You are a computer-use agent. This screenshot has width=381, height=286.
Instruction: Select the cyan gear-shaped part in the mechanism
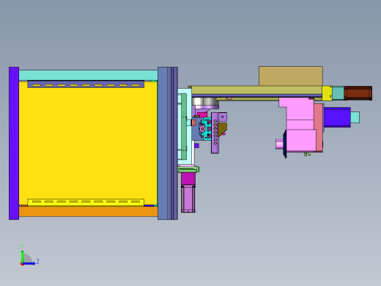(x=207, y=129)
